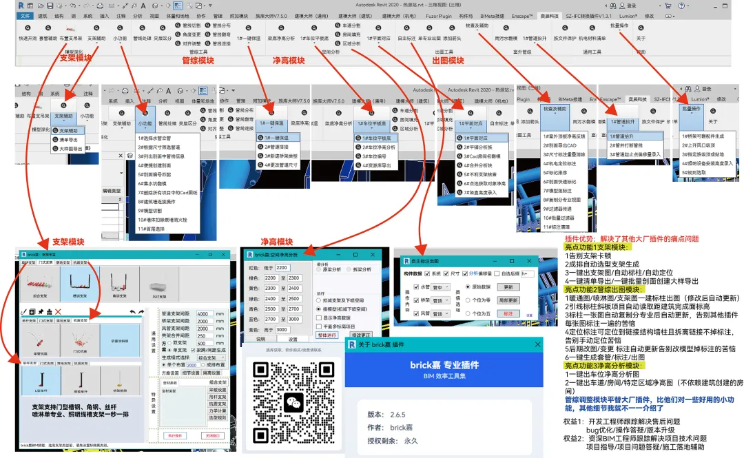
Task: Switch to the 构件坞 ribbon tab
Action: click(x=466, y=16)
